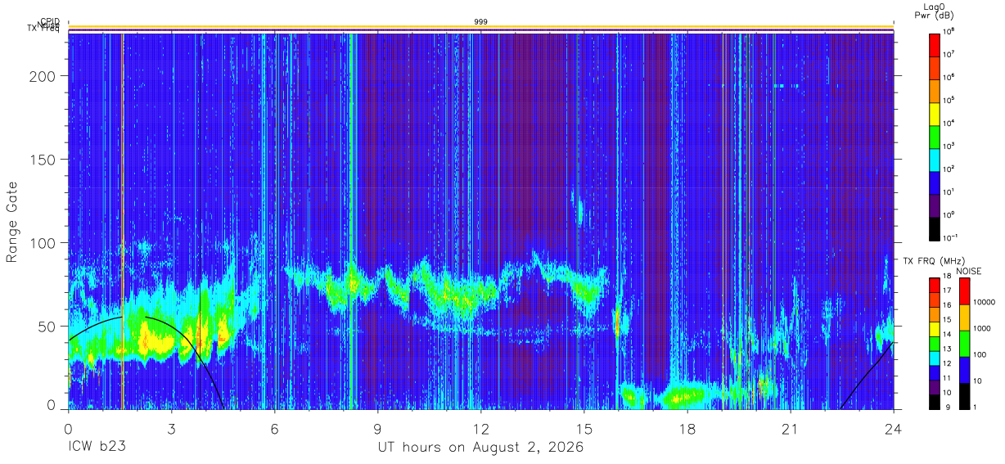Image resolution: width=1005 pixels, height=464 pixels.
Task: Pick the yellow segment of the TX FRQ colorbar
Action: coord(934,329)
